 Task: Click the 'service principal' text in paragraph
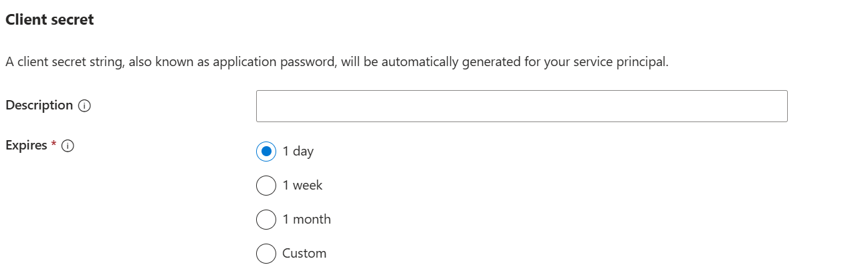pyautogui.click(x=625, y=62)
